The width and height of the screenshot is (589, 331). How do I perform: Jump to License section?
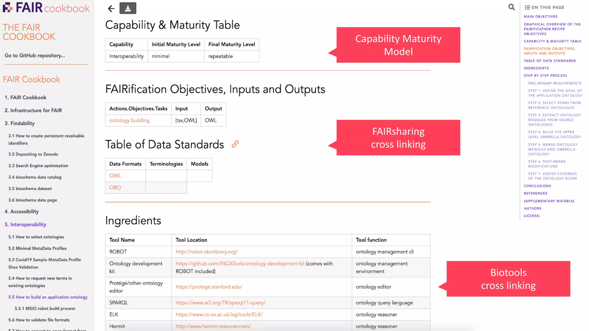(532, 216)
